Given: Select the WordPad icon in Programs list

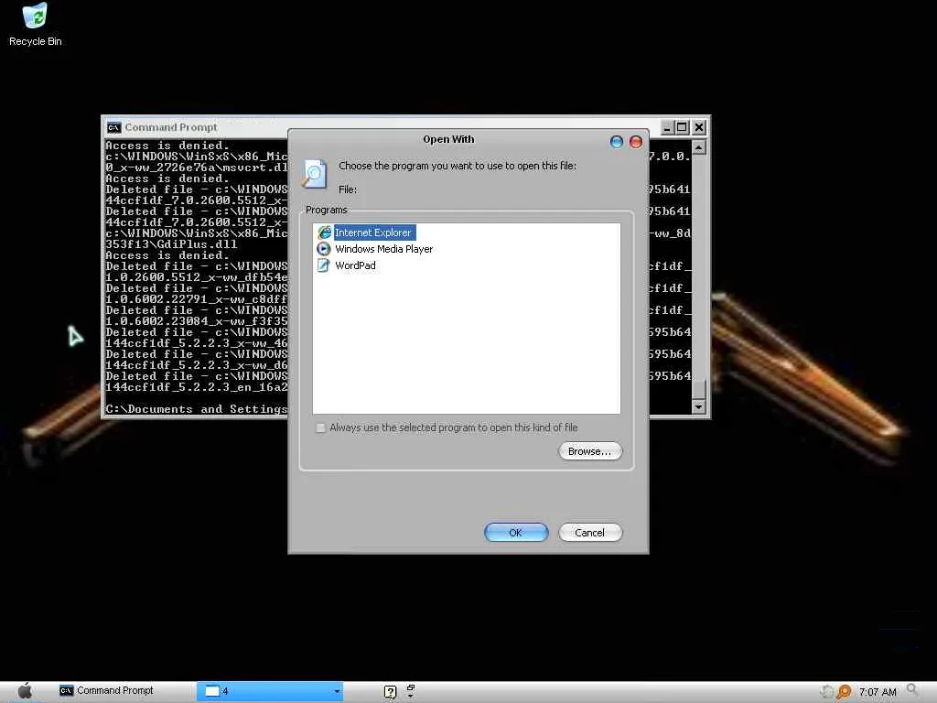Looking at the screenshot, I should point(323,265).
